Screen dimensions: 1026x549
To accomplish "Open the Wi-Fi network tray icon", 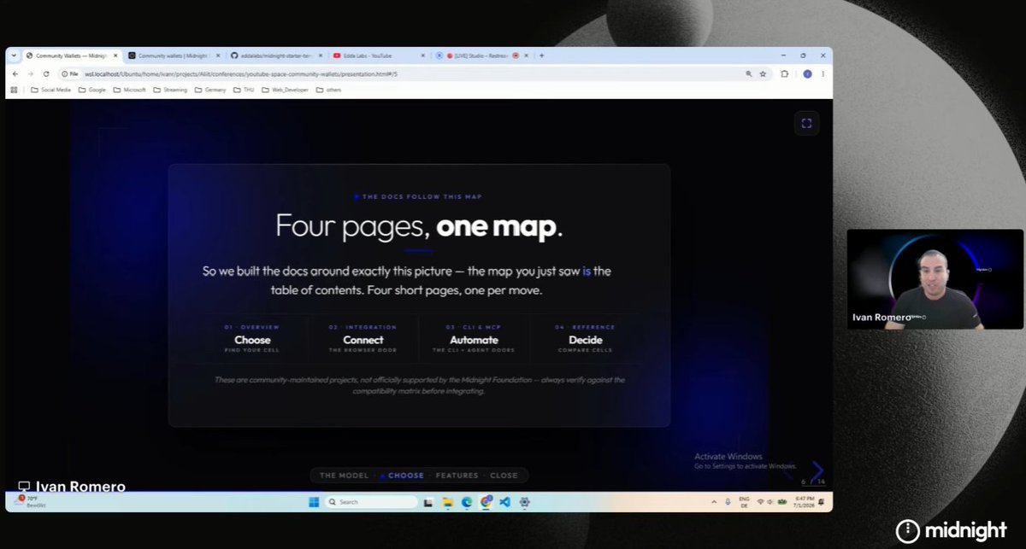I will pyautogui.click(x=760, y=502).
